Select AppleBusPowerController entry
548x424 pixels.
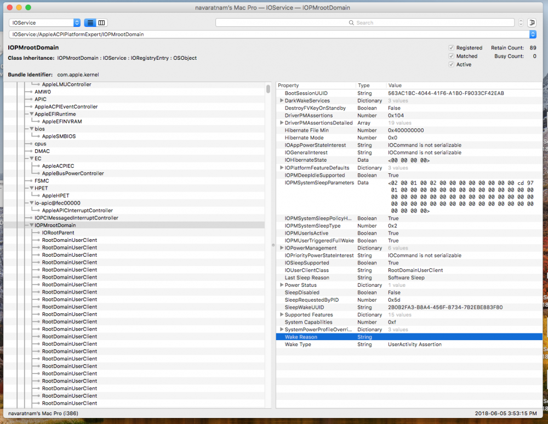(73, 173)
